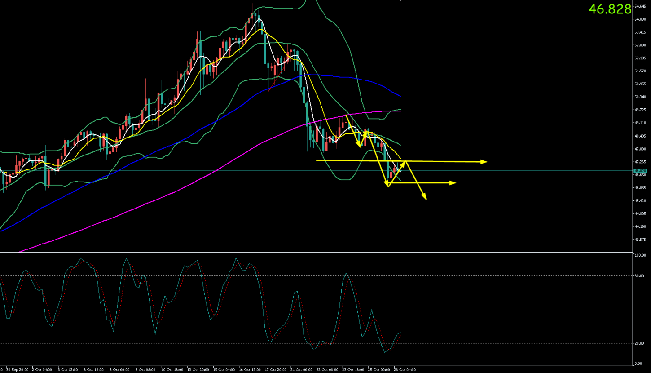
Task: Click the 20.00 level label on oscillator
Action: [x=639, y=343]
